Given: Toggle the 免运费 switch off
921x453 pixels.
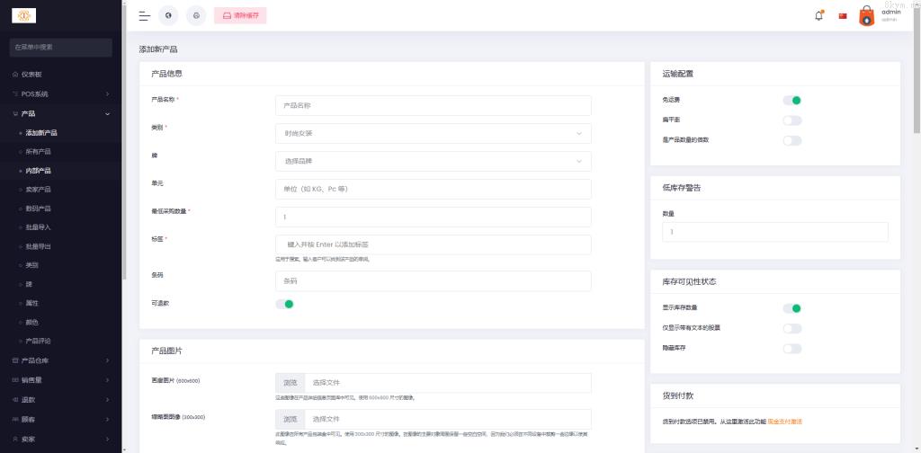Looking at the screenshot, I should click(x=791, y=101).
